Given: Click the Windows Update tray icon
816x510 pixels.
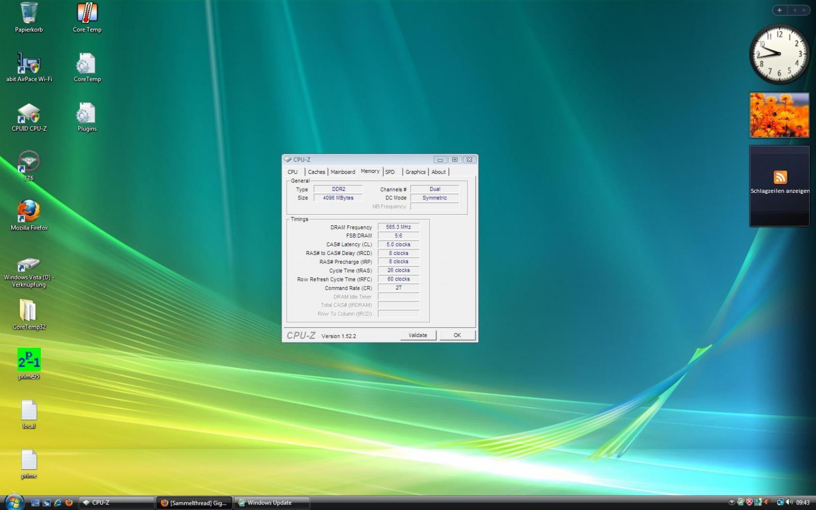Looking at the screenshot, I should pos(741,502).
